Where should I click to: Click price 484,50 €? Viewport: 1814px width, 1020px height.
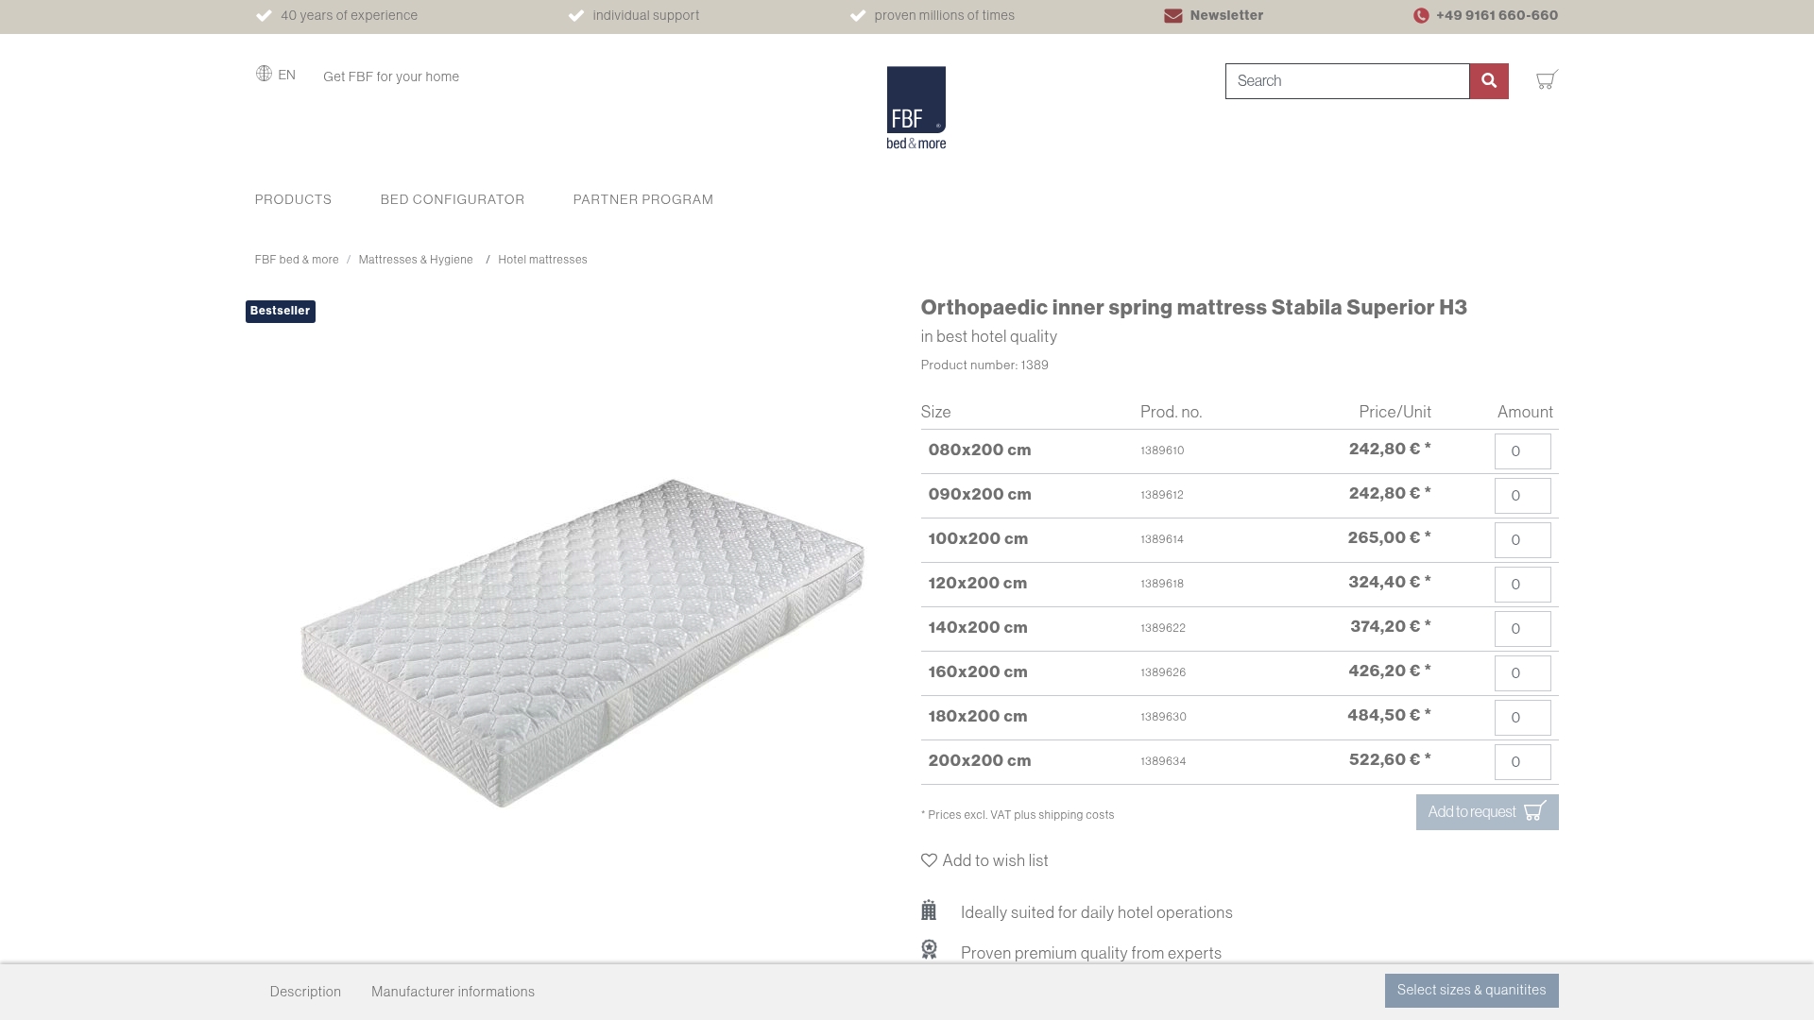click(x=1389, y=716)
